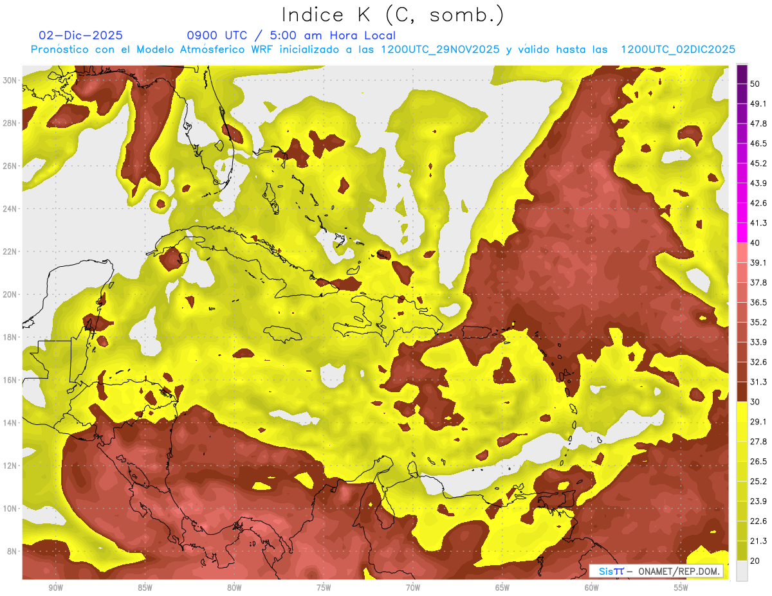
Task: Pick the dark purple swatch between 49.1 and 50
Action: 742,94
